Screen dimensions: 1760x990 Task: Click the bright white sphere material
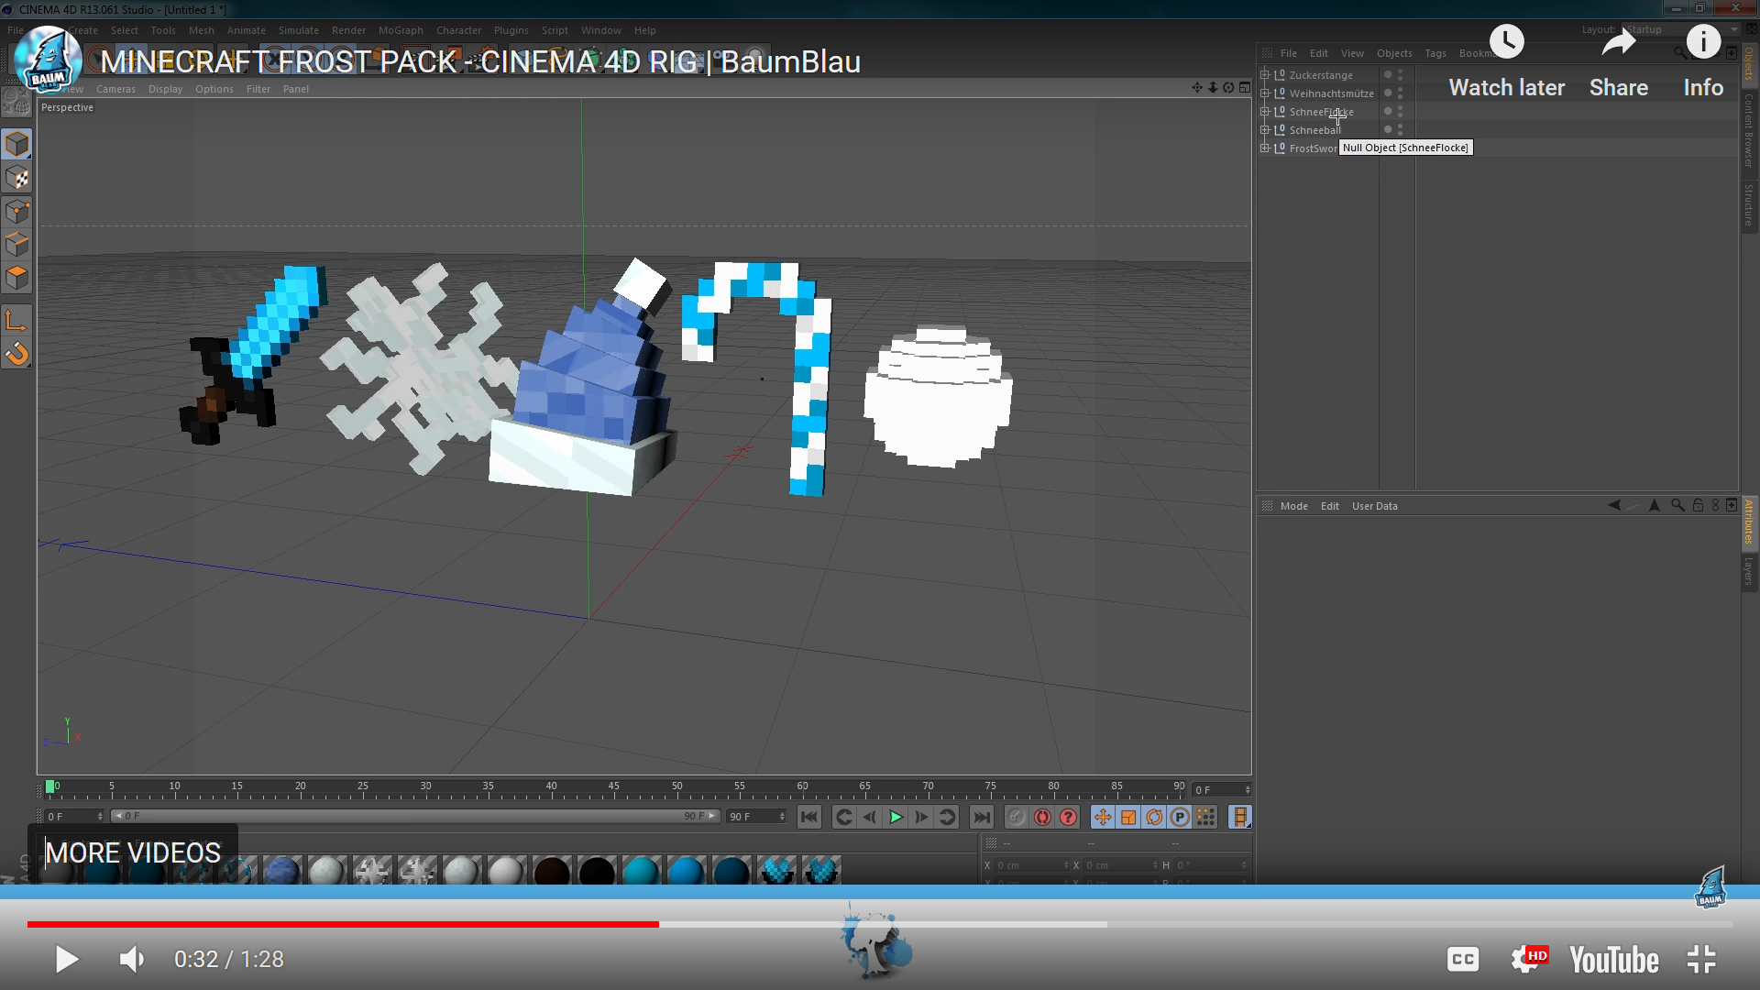506,870
